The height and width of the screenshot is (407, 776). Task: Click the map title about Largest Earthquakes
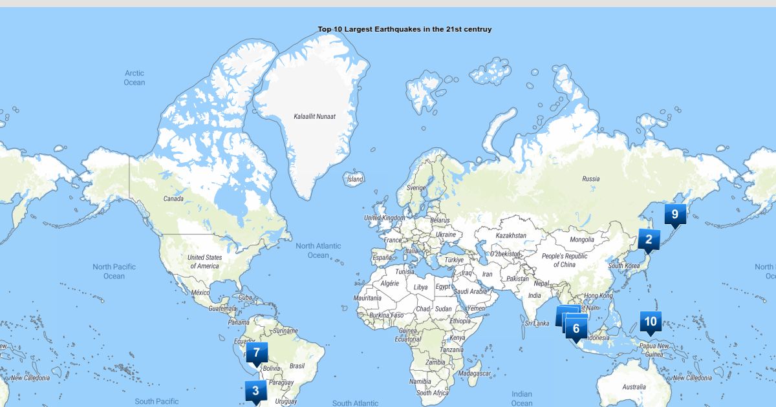[x=404, y=29]
